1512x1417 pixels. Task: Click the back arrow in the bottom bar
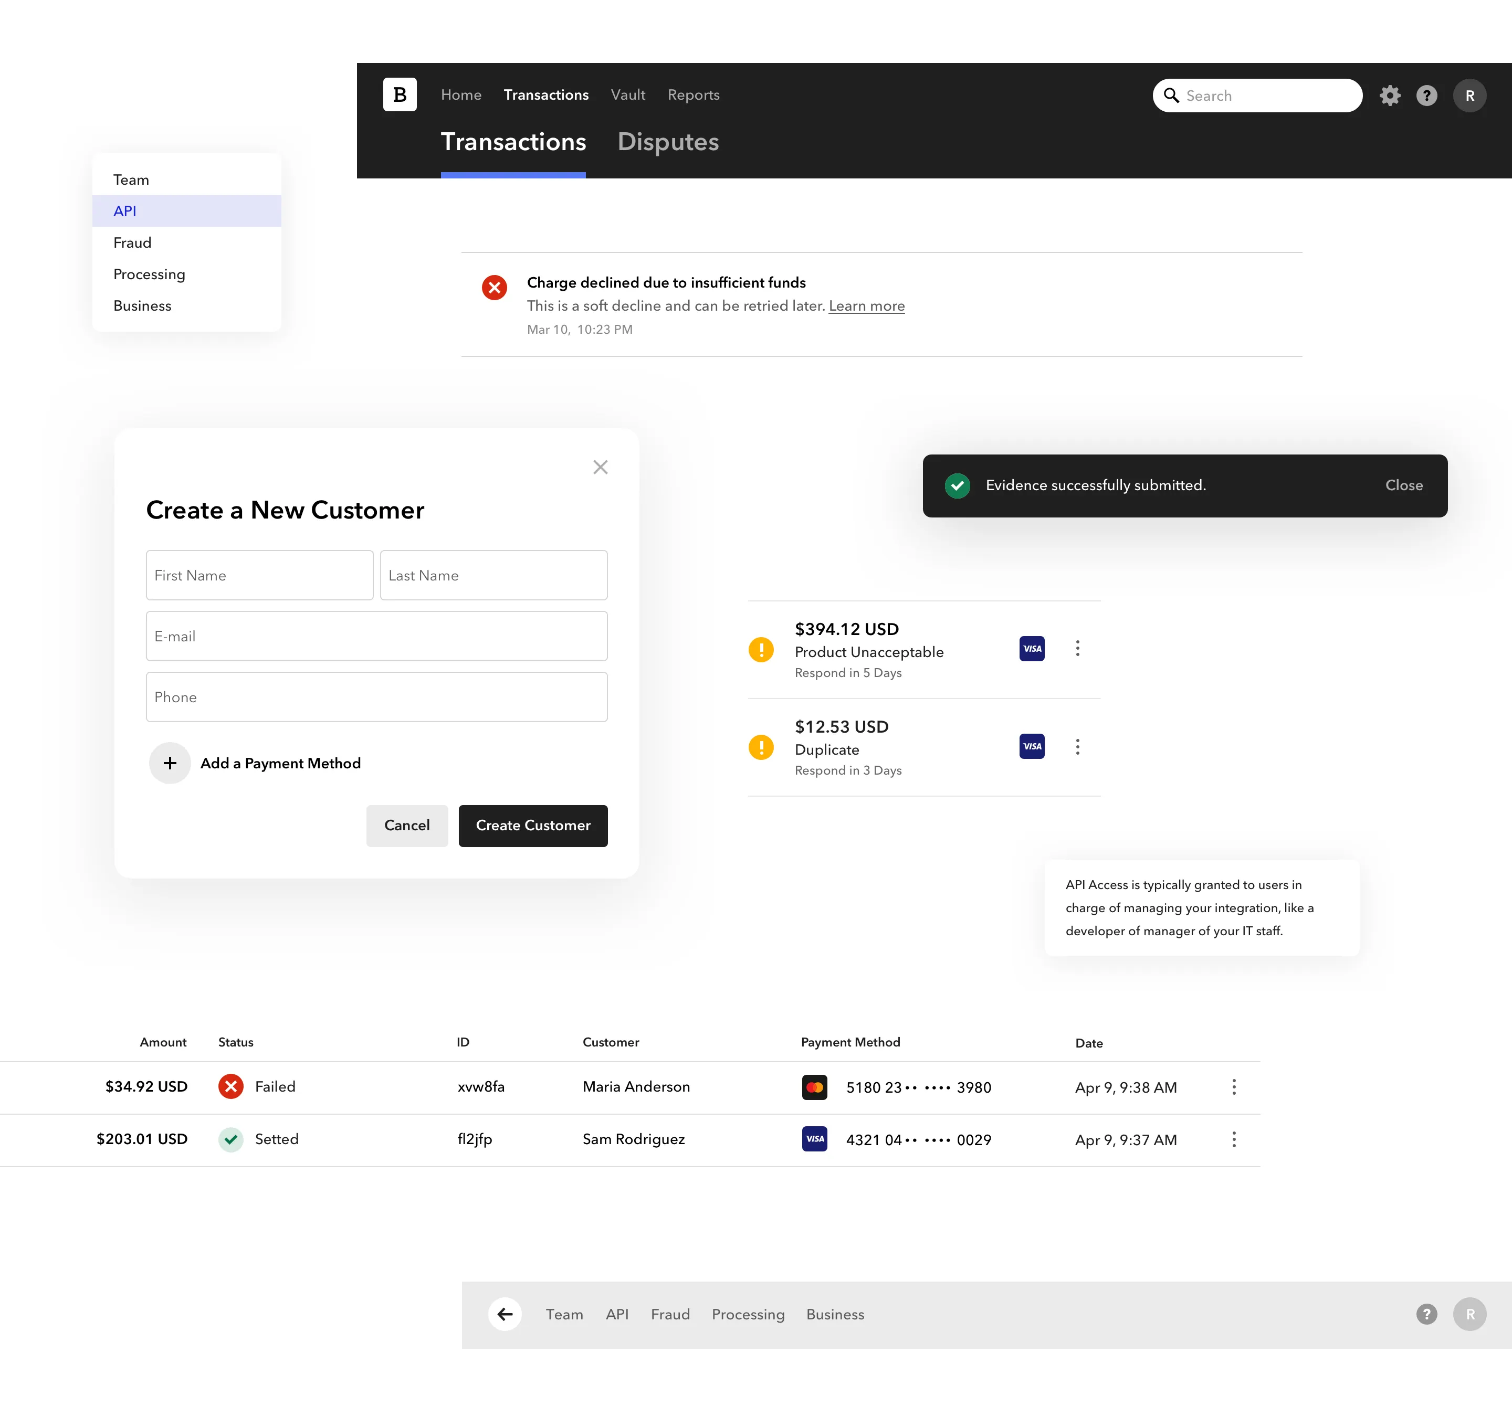(505, 1314)
